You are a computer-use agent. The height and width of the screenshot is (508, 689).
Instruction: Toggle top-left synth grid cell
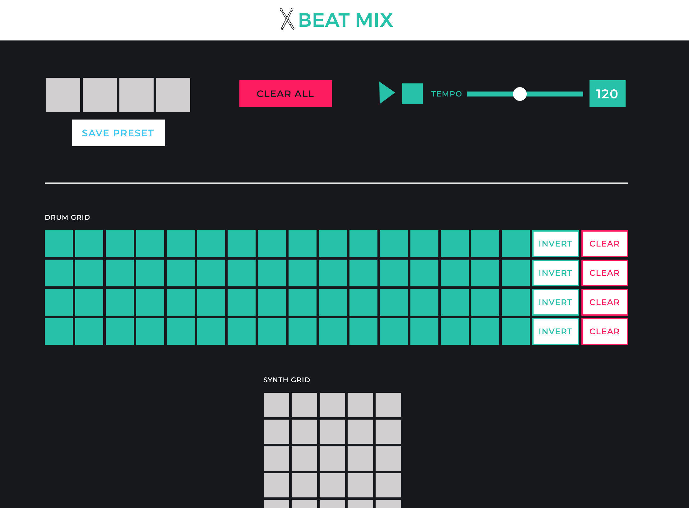pyautogui.click(x=276, y=405)
